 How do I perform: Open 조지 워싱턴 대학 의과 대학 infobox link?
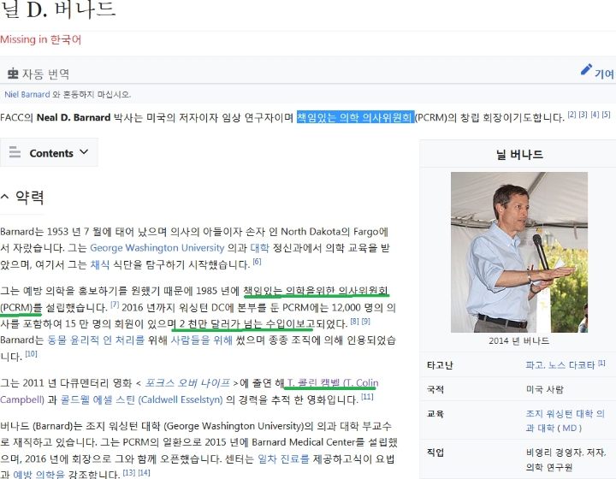coord(565,421)
